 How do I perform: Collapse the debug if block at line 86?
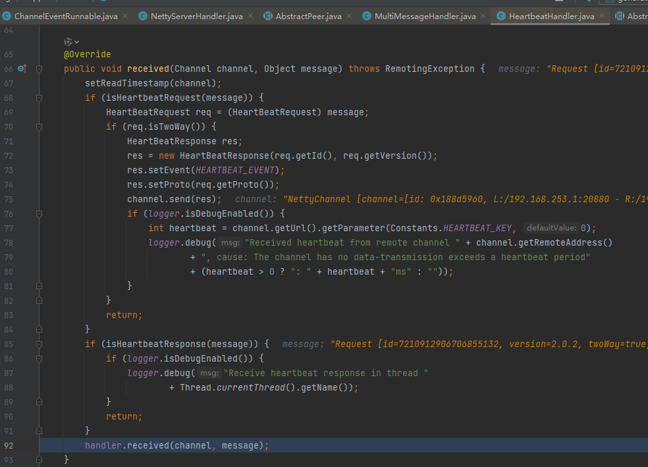click(39, 359)
